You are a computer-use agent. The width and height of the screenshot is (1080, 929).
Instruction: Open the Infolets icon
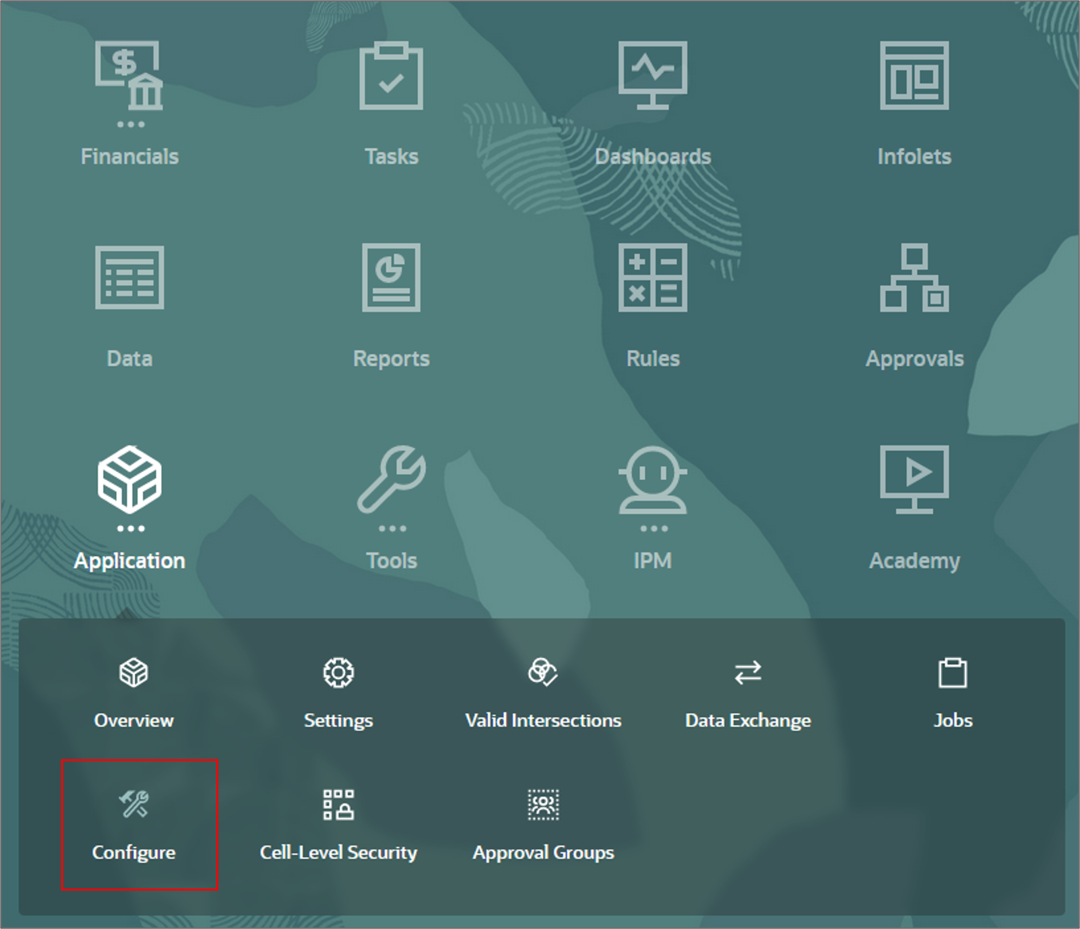[914, 76]
